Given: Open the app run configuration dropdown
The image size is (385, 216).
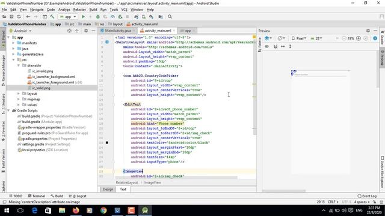Looking at the screenshot, I should [x=68, y=17].
